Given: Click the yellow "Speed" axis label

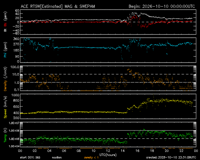Looking at the screenshot, I should [5, 114].
